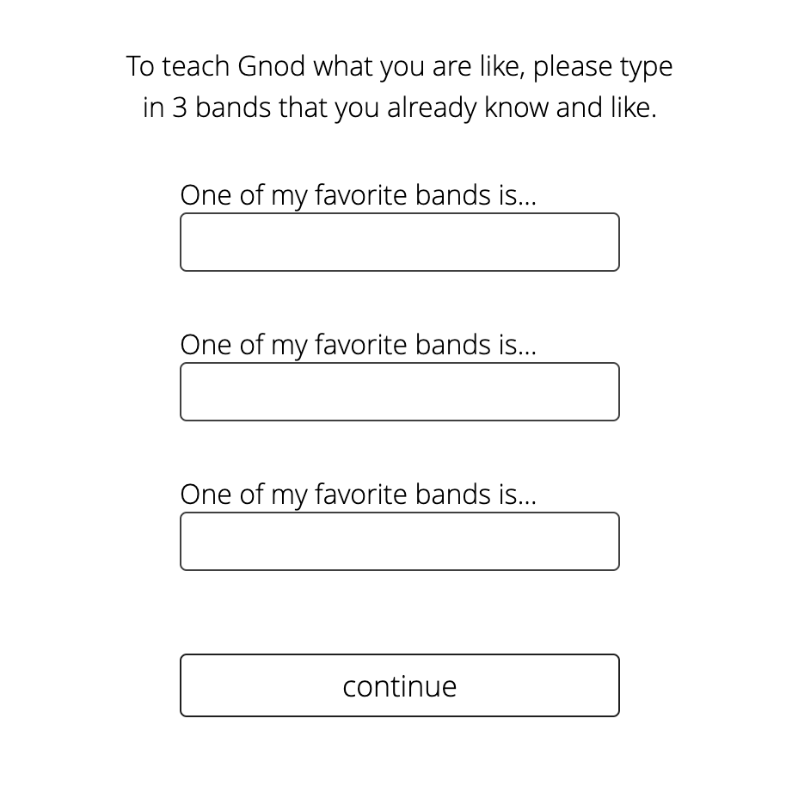This screenshot has width=786, height=786.
Task: Click the first "One of my favorite bands is..." label
Action: pyautogui.click(x=358, y=195)
